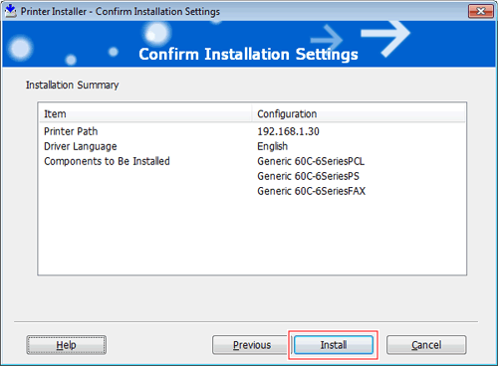Click the Confirm Installation Settings heading
Screen dimensions: 498x366
[248, 54]
